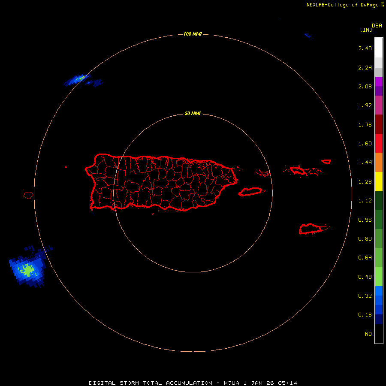386x386 pixels.
Task: Click the KJUA station identifier
Action: click(x=232, y=383)
